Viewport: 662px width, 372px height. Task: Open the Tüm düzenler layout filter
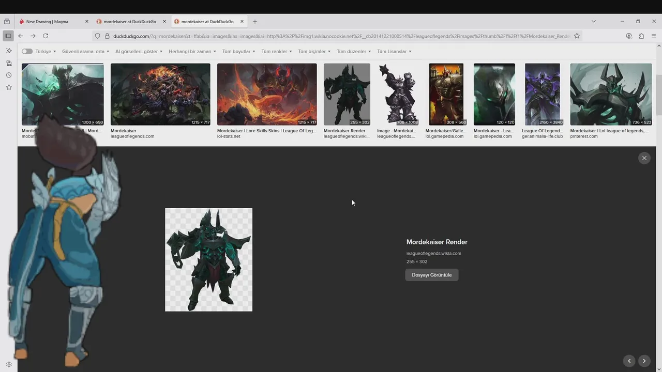pos(354,52)
